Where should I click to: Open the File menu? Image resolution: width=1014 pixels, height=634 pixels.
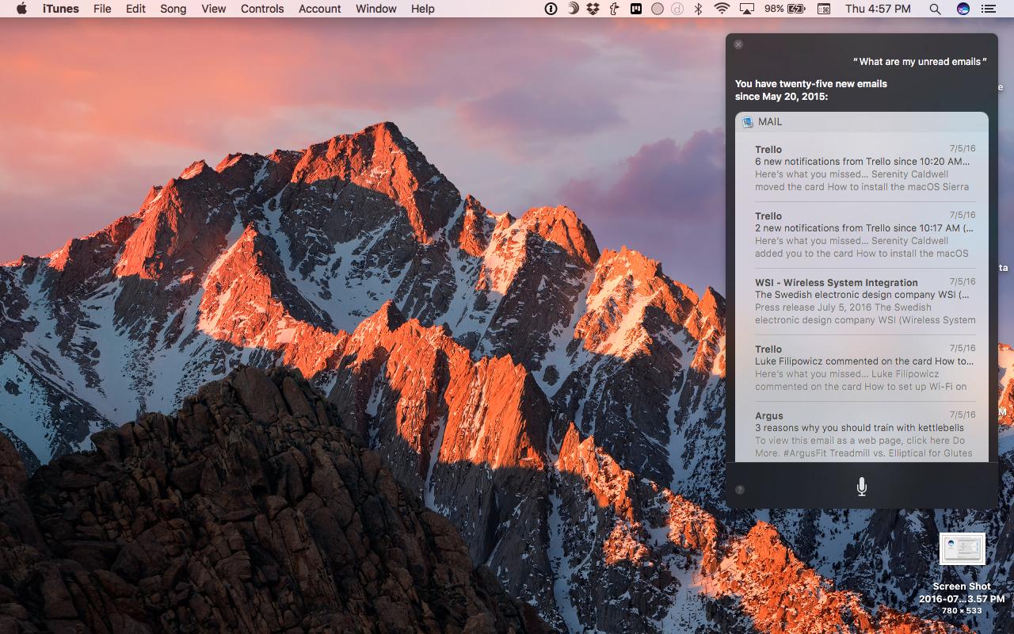click(x=102, y=9)
